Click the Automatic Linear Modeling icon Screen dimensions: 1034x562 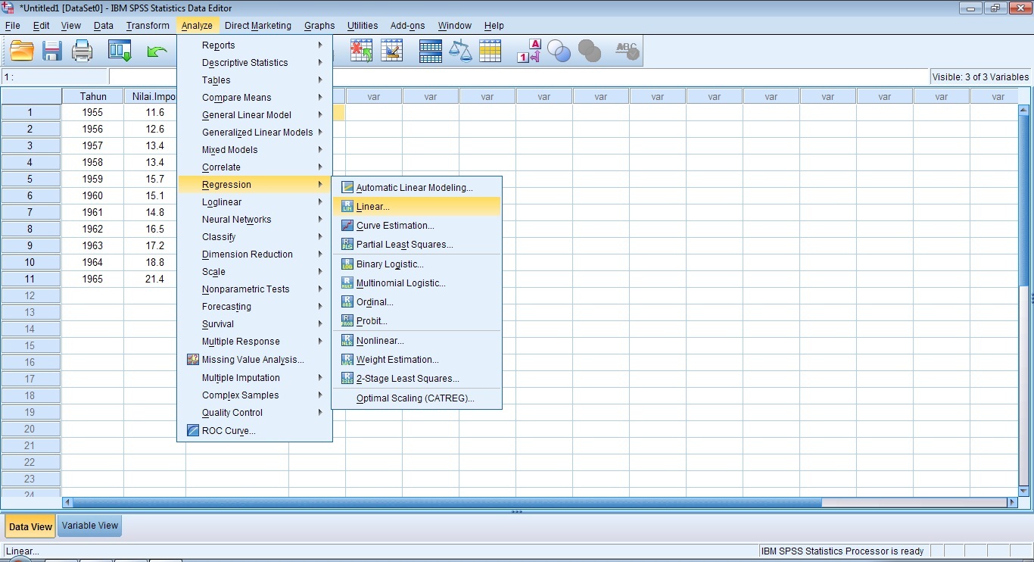(x=347, y=187)
